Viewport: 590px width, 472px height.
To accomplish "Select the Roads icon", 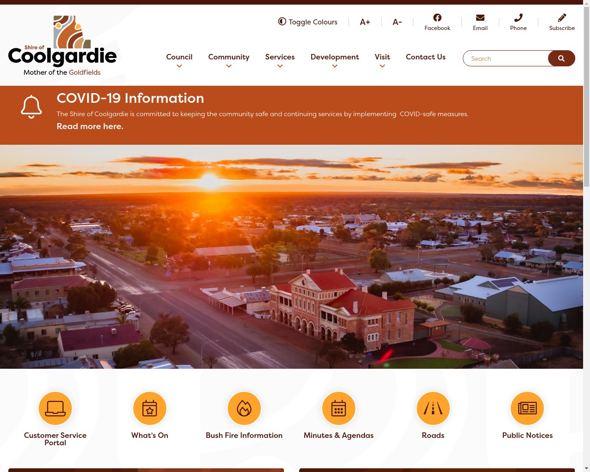I will pos(433,408).
